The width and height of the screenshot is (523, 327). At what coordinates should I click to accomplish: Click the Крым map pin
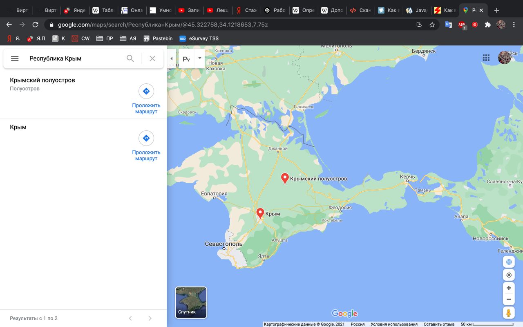point(260,213)
